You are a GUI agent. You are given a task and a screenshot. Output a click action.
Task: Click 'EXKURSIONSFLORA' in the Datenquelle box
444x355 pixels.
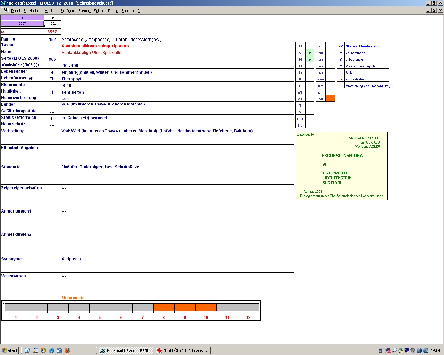coord(342,155)
